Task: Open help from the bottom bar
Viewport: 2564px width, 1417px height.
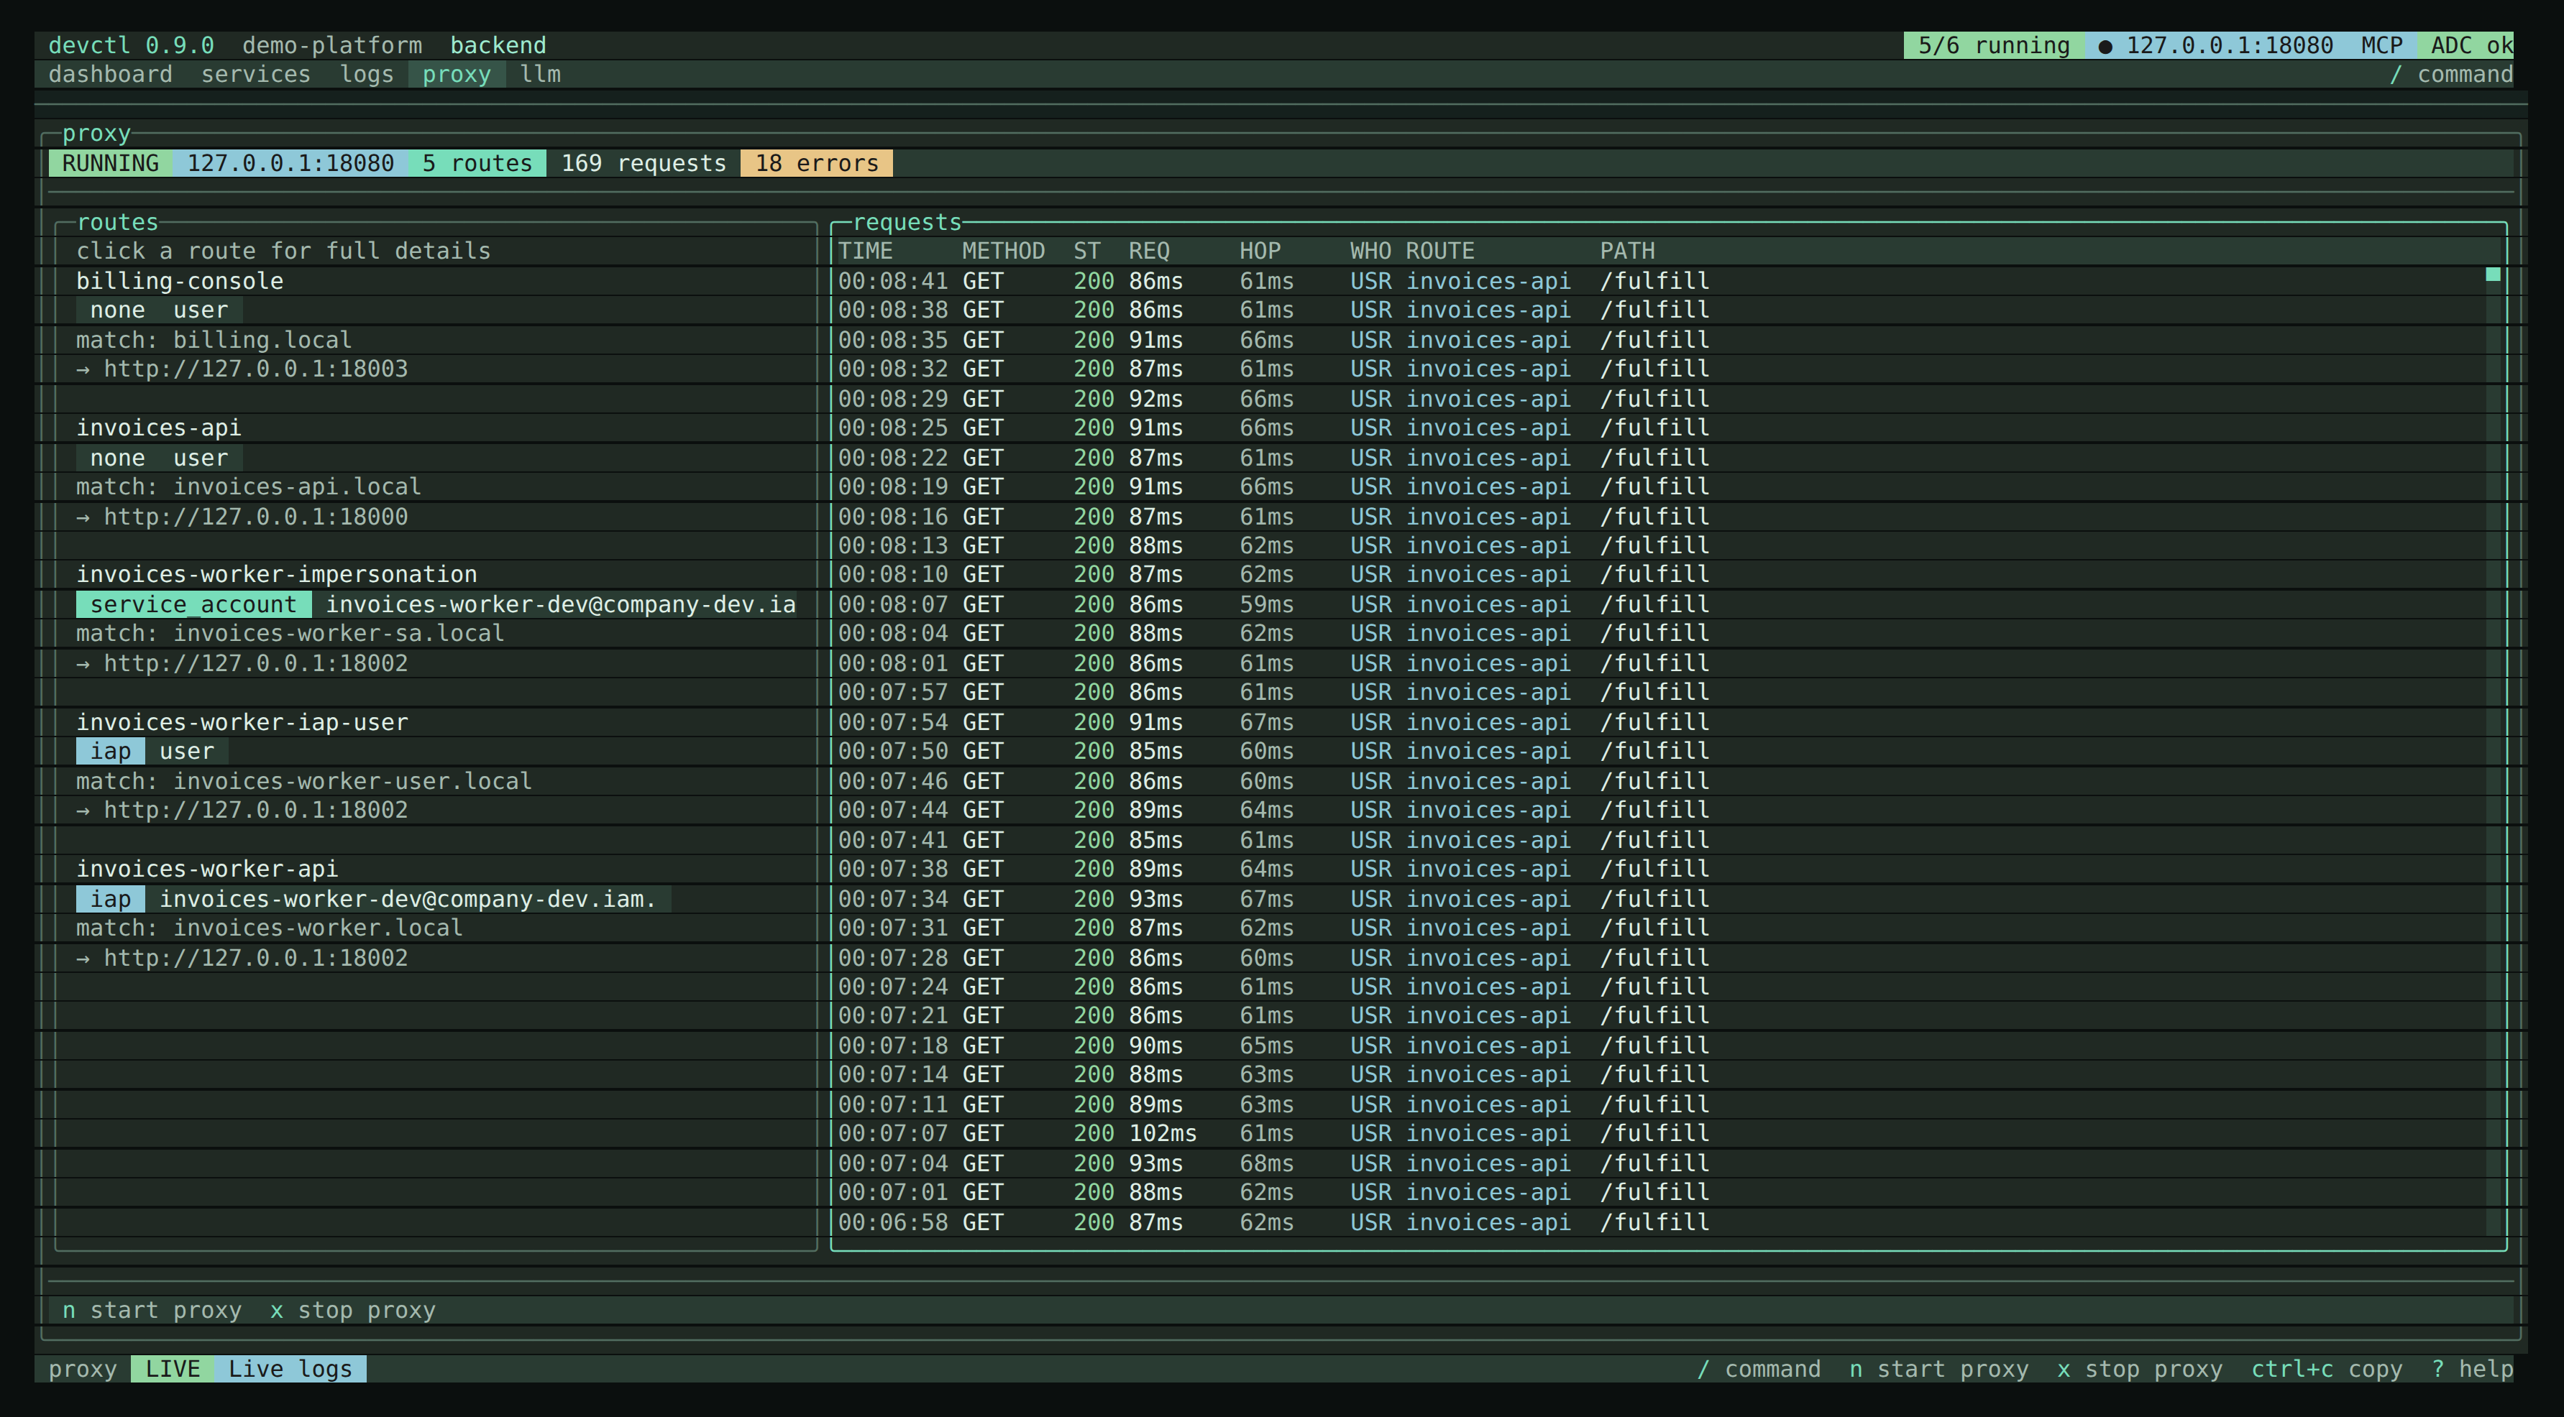Action: [x=2473, y=1370]
